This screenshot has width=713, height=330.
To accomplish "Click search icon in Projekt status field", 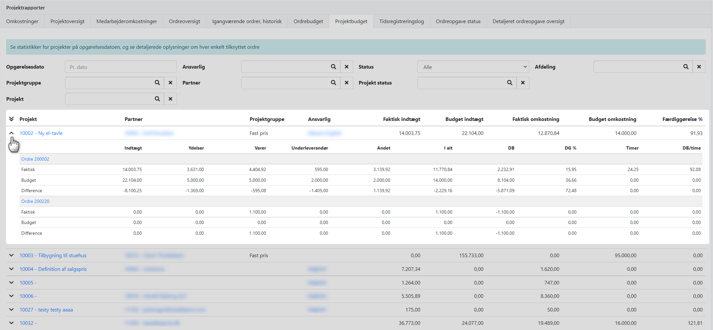I will coord(510,83).
